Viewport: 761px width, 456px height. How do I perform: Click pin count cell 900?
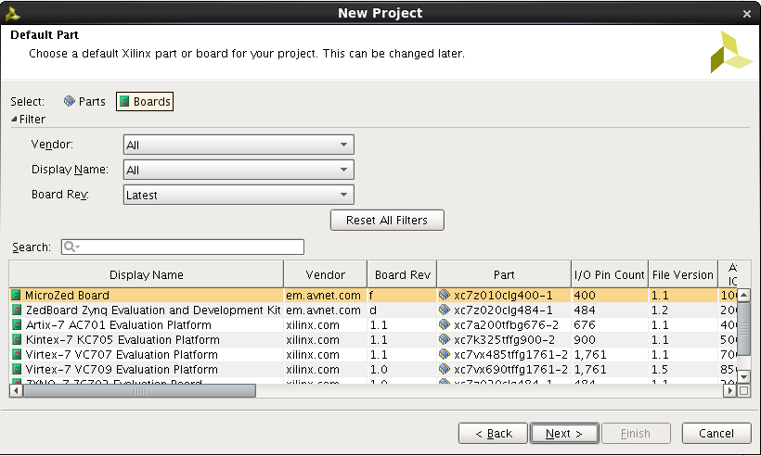[x=610, y=340]
